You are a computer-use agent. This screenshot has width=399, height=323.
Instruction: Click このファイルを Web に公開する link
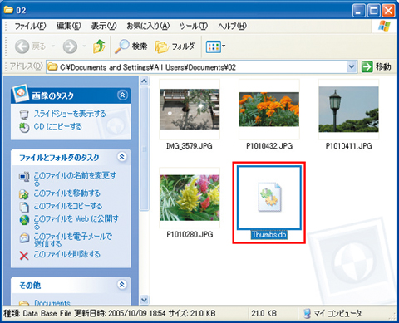(x=76, y=223)
